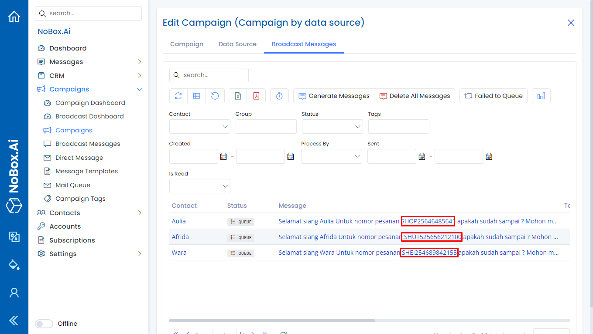Open the column settings grid icon
Screen dimensions: 593x334
tap(196, 95)
